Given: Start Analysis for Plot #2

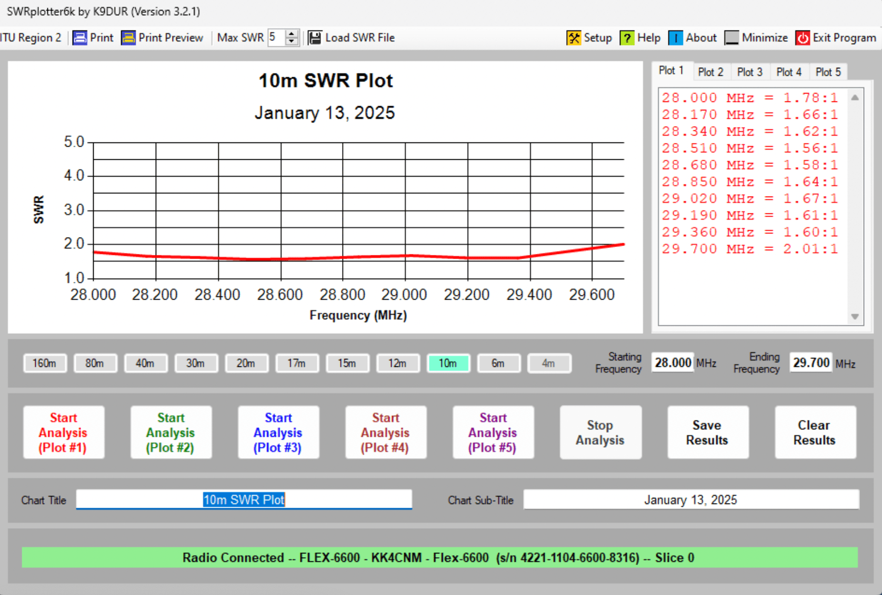Looking at the screenshot, I should (x=171, y=432).
